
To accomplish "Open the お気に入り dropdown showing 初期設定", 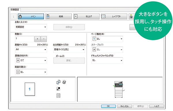I will [x=31, y=27].
